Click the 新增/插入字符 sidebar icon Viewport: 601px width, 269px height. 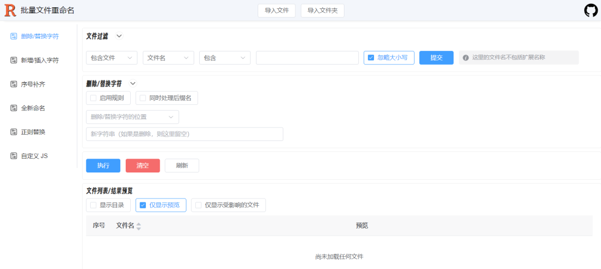pyautogui.click(x=14, y=60)
